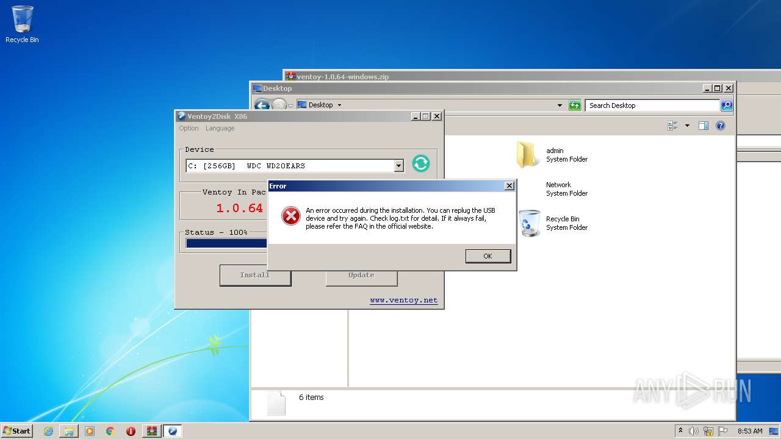Open the recent pages arrow beside the Forward button
This screenshot has height=439, width=781.
(x=291, y=105)
